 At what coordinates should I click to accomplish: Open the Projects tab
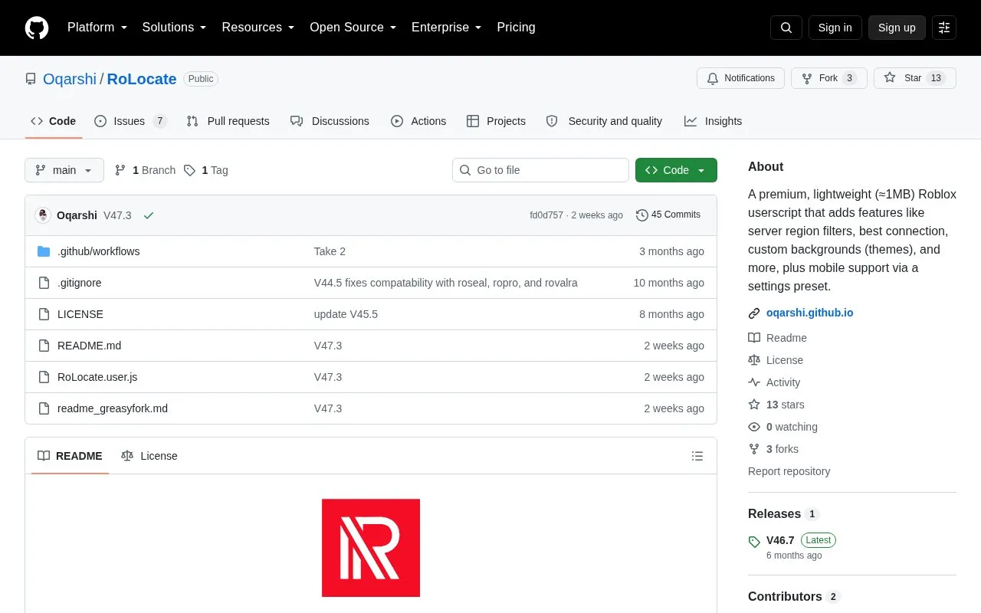coord(496,121)
